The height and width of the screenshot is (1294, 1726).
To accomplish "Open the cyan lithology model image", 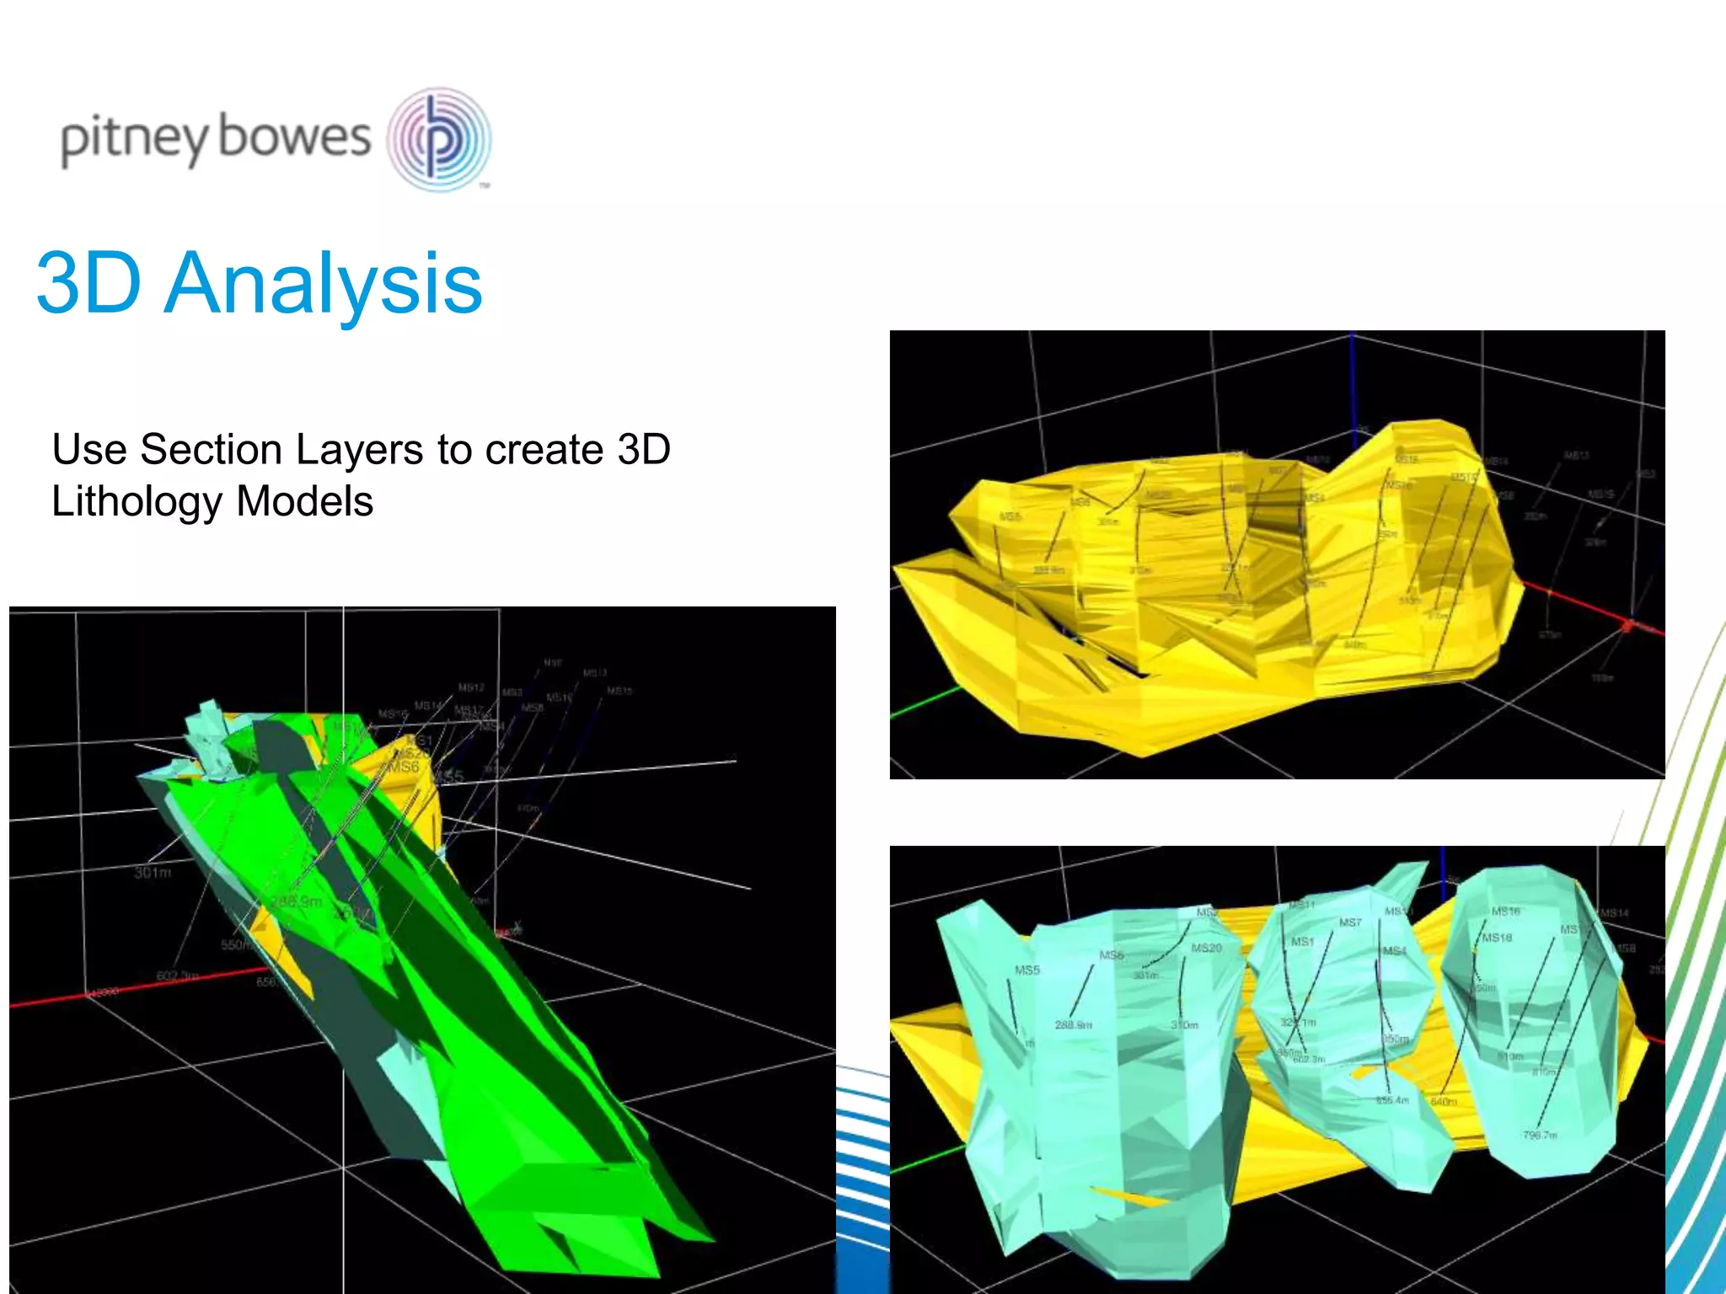I will (x=1277, y=1069).
